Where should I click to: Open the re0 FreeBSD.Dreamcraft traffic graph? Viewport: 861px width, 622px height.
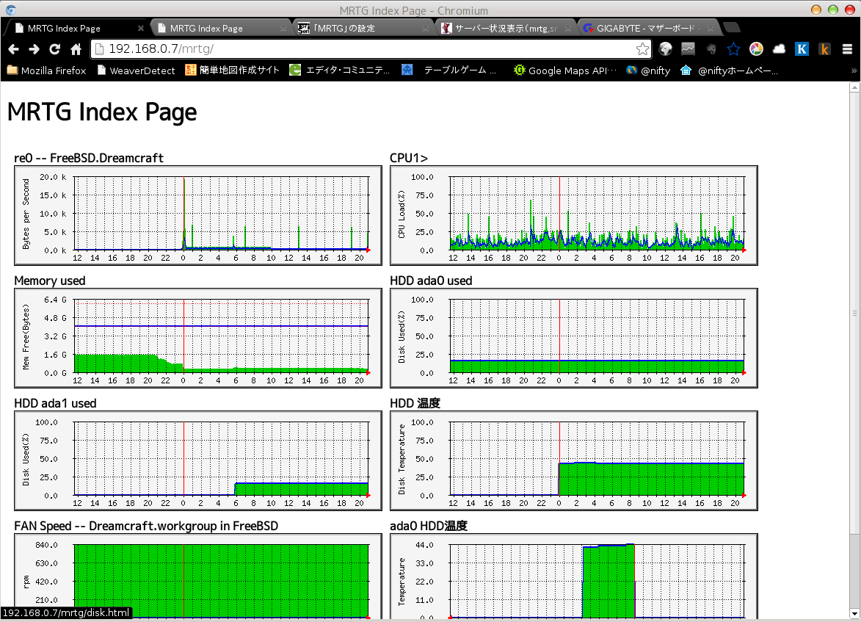(197, 215)
